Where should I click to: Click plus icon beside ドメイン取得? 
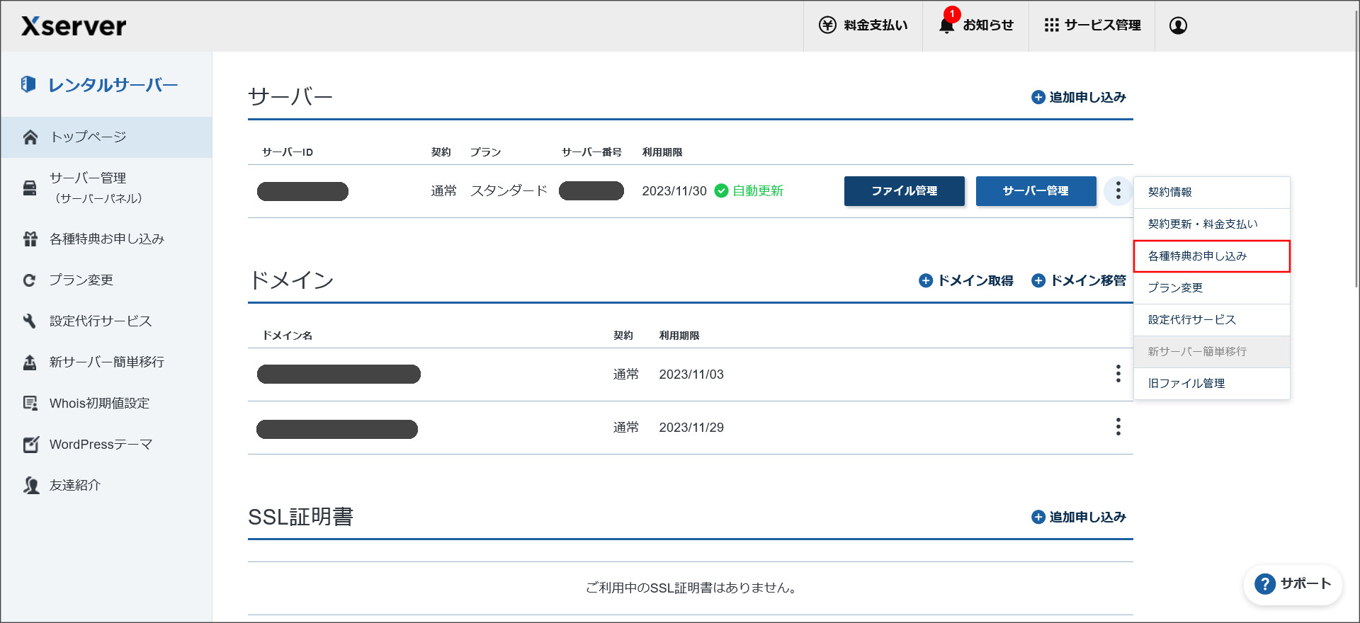click(926, 281)
